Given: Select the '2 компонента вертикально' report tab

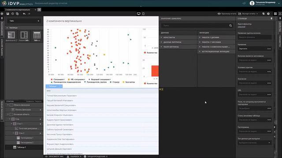Looking at the screenshot, I should click(x=18, y=10).
